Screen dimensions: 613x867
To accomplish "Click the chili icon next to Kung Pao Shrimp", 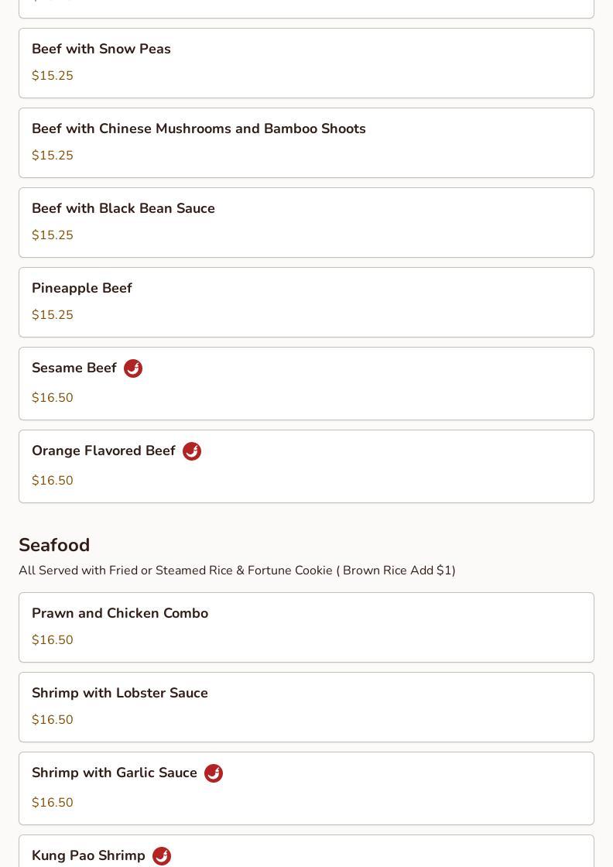I will point(162,856).
